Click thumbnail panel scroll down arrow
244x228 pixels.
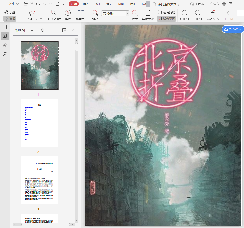click(76, 220)
